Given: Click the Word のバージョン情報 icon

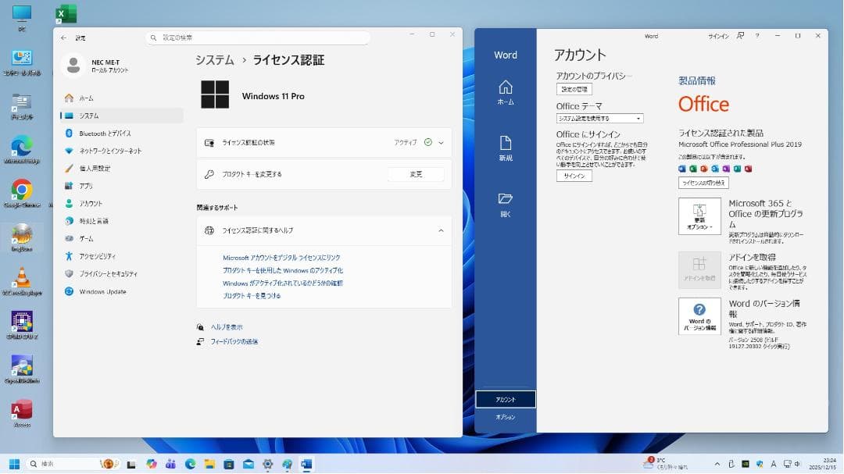Looking at the screenshot, I should click(699, 315).
